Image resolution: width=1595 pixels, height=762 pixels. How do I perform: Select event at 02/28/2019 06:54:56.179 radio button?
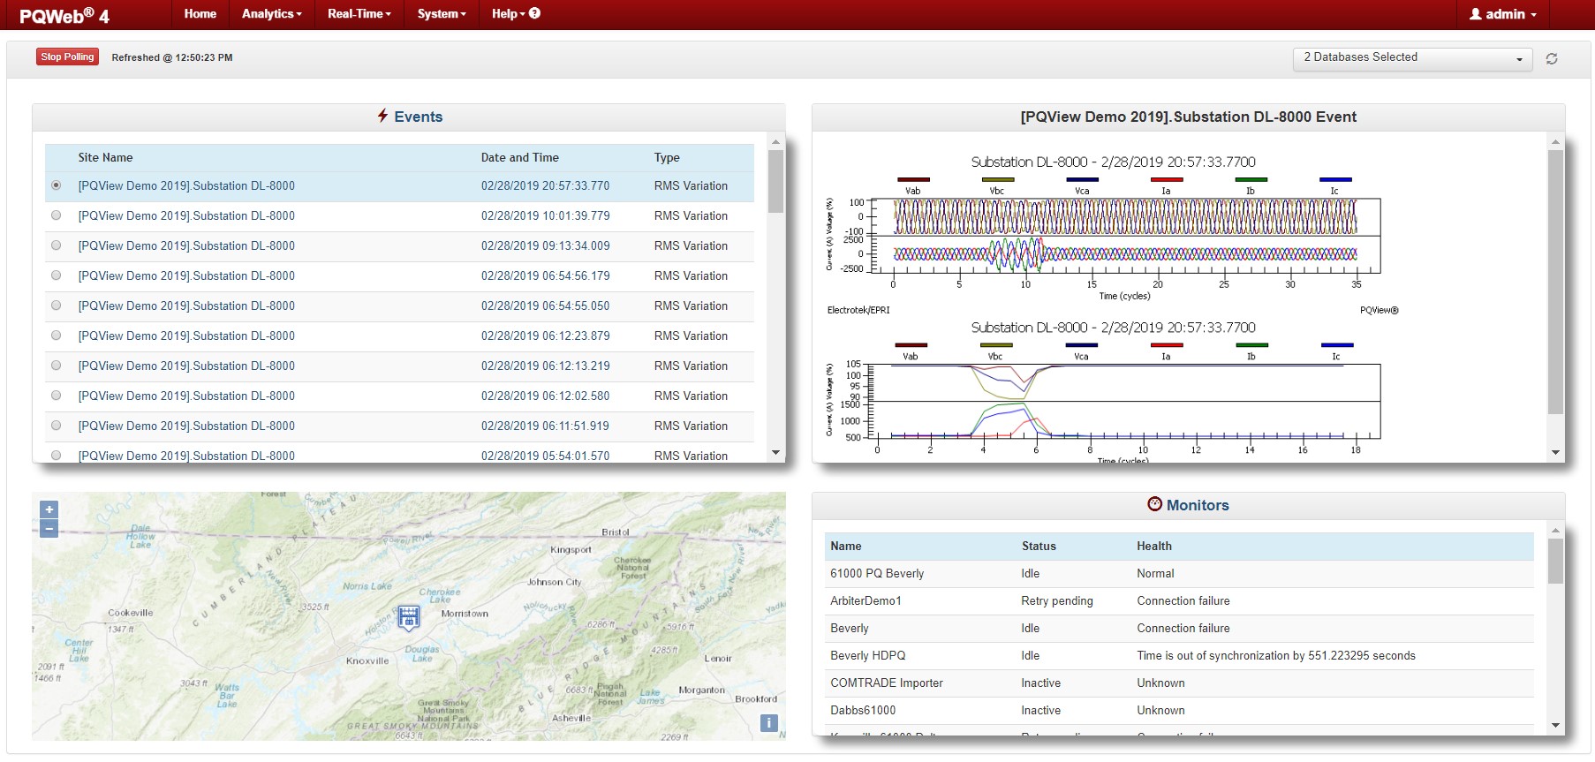(x=57, y=275)
